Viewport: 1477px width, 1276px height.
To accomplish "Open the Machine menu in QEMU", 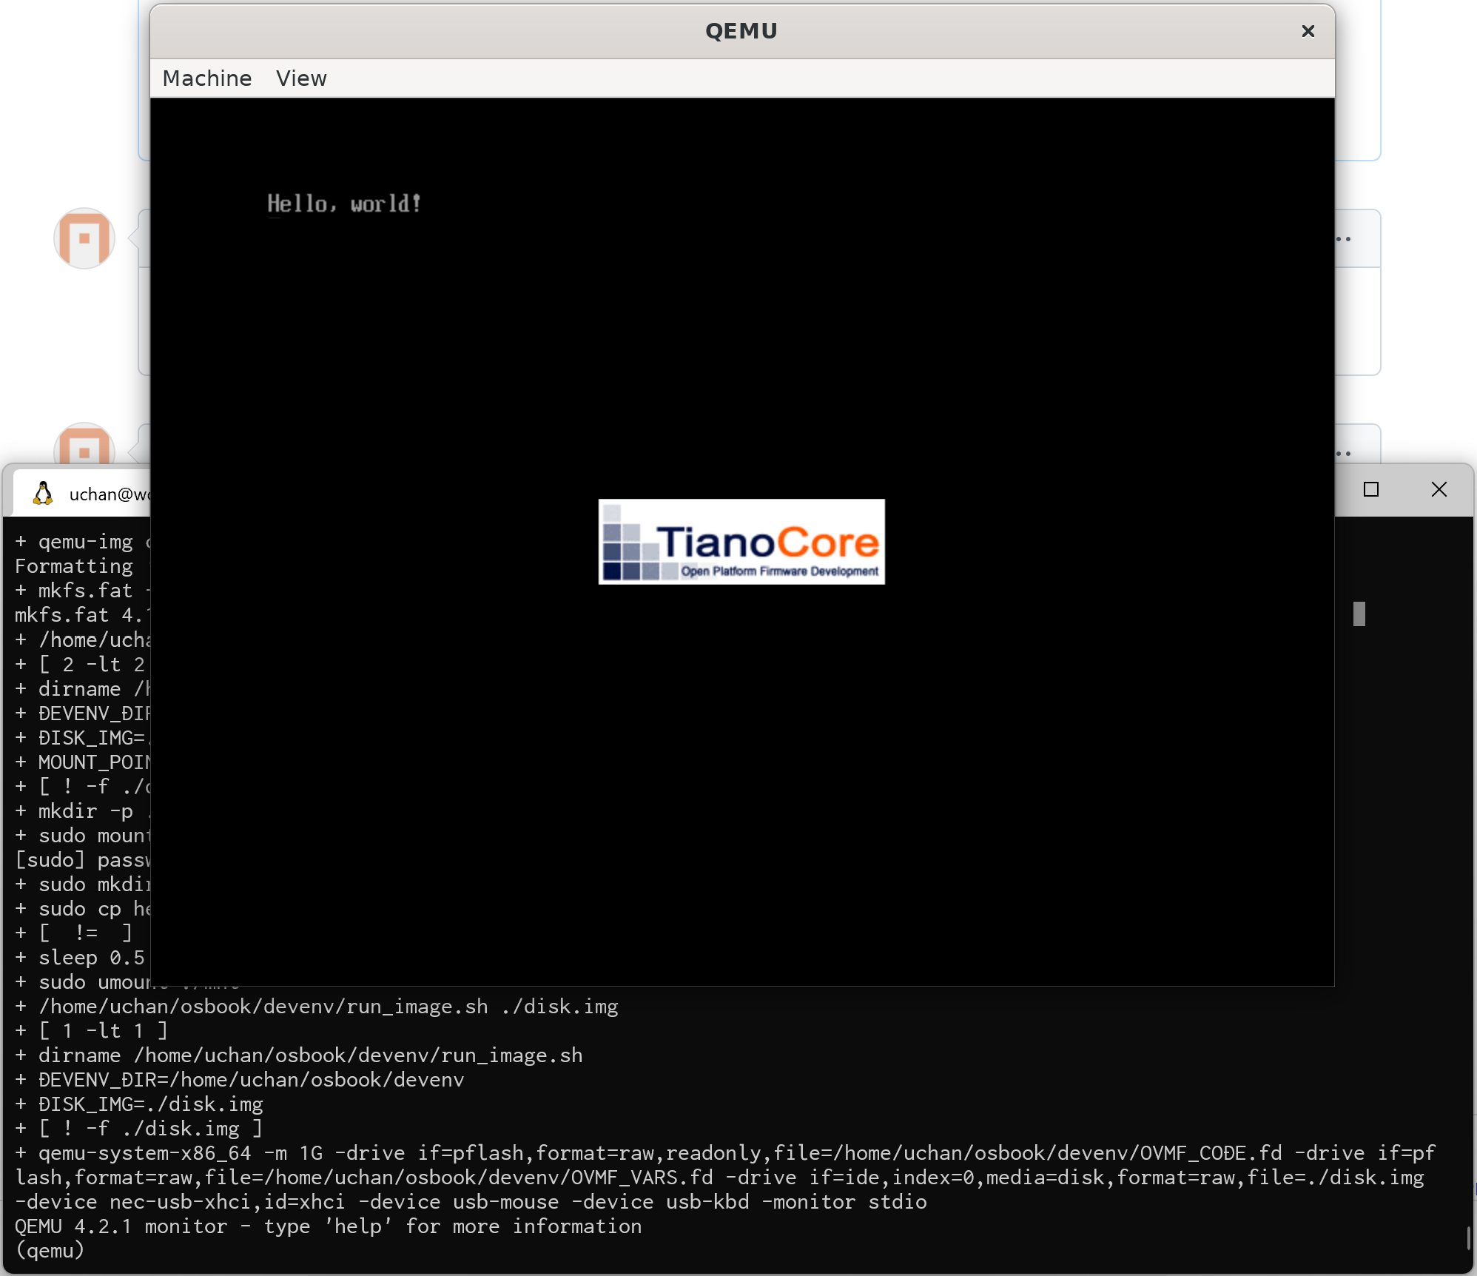I will (206, 78).
